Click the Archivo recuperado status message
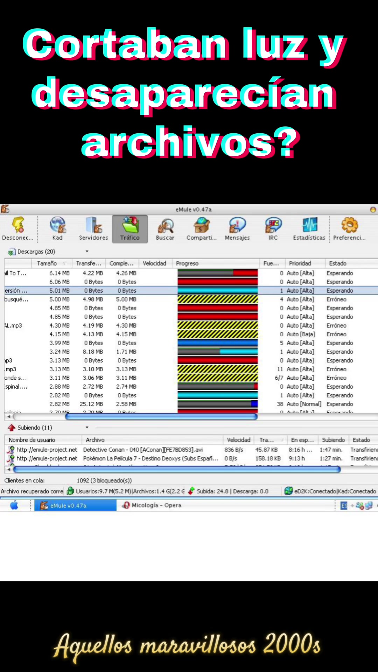Image resolution: width=378 pixels, height=672 pixels. click(32, 491)
